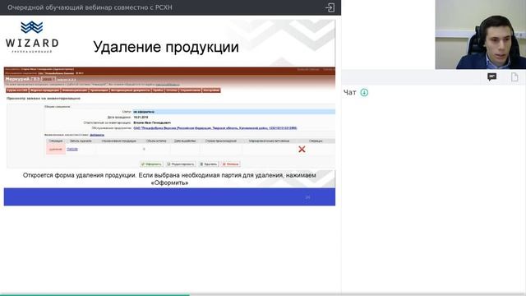Click the «Меркурий.ГВЭ» system title

pos(22,79)
